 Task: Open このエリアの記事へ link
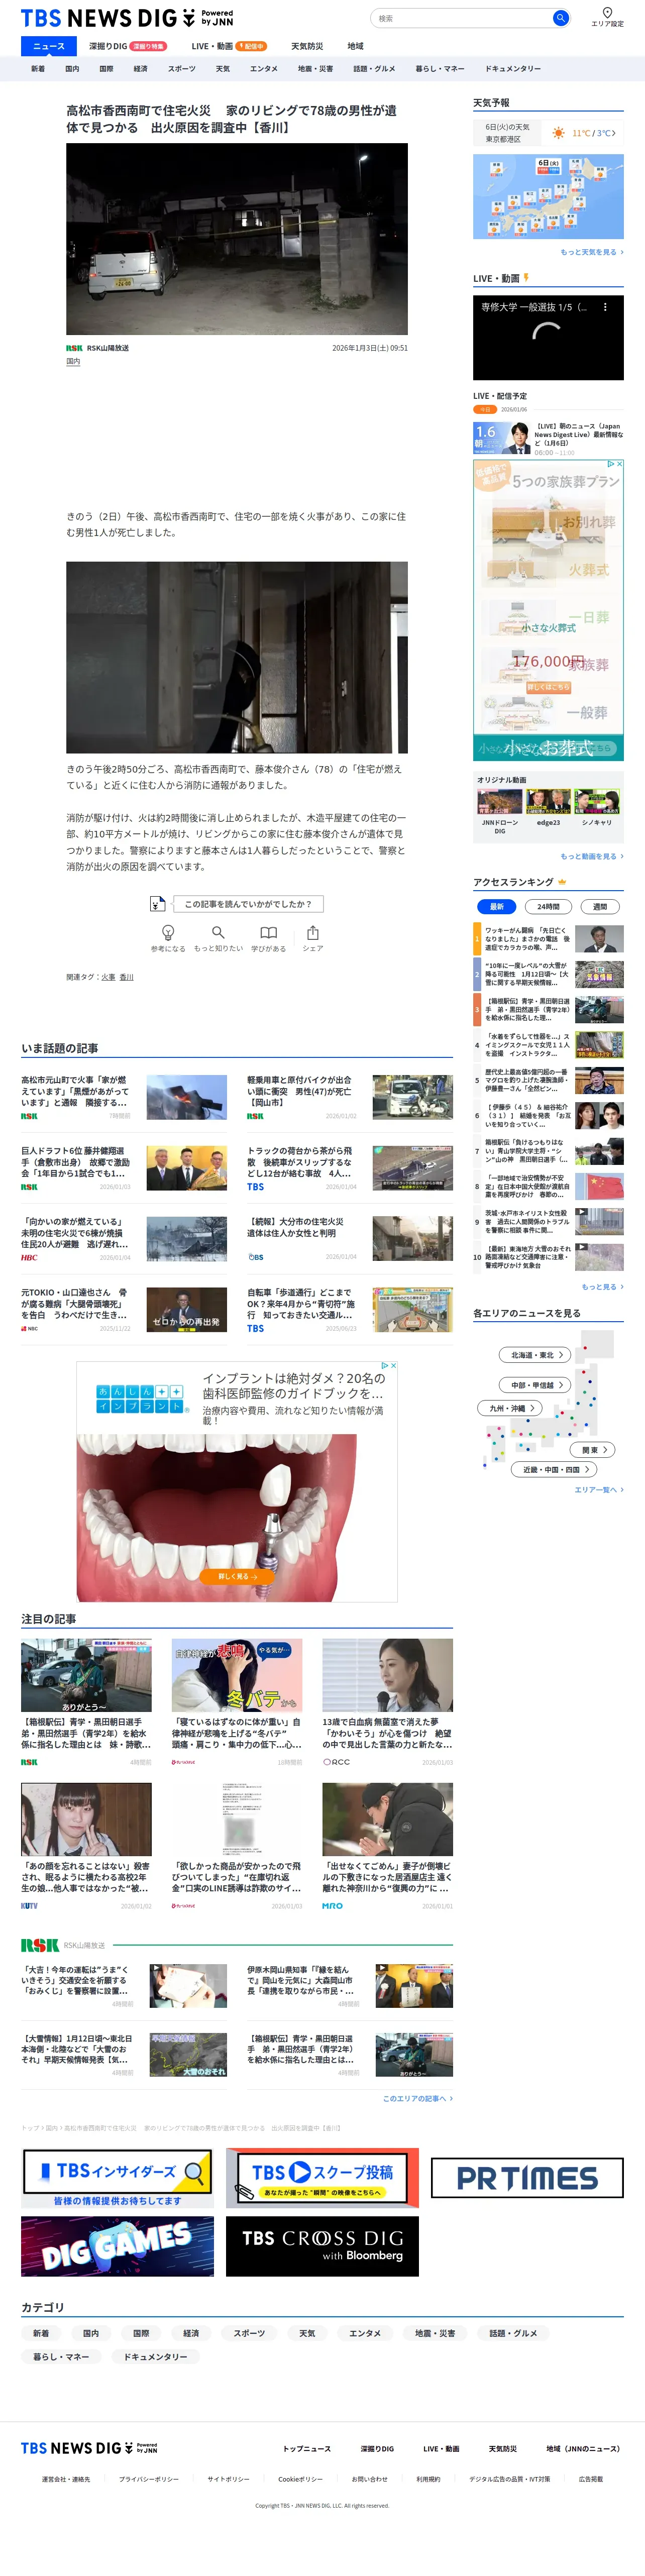click(x=418, y=2098)
